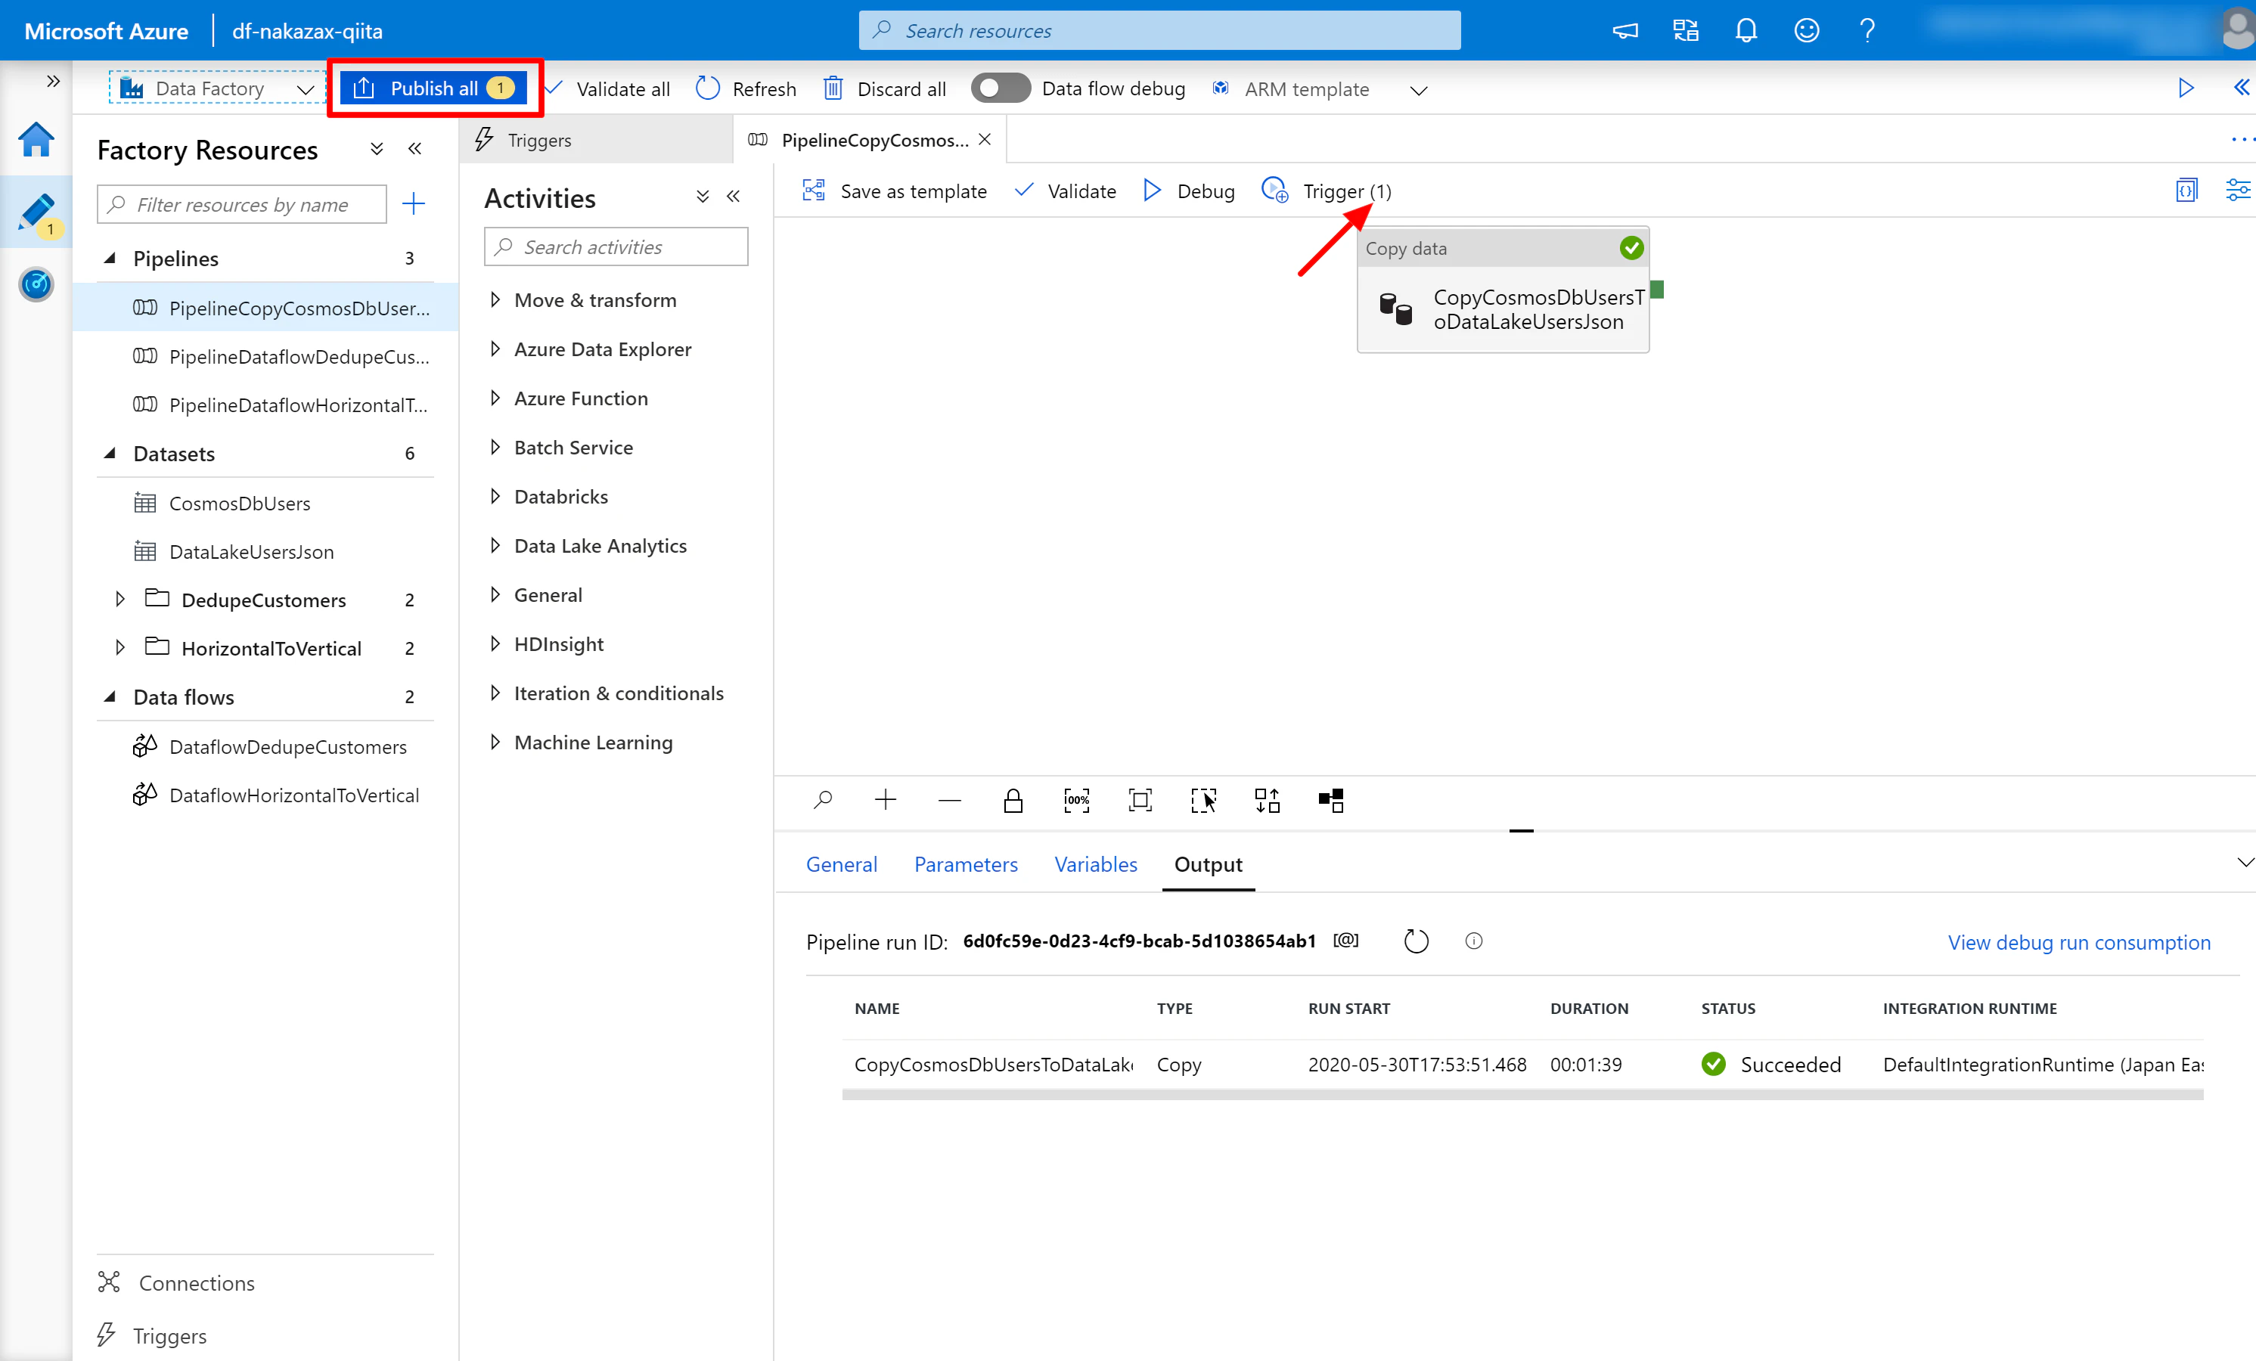Image resolution: width=2256 pixels, height=1361 pixels.
Task: Select PipelineDataflowHorizontalT pipeline
Action: (x=265, y=405)
